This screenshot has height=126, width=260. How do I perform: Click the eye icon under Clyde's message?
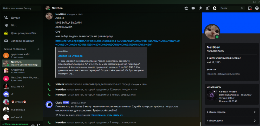pyautogui.click(x=57, y=115)
